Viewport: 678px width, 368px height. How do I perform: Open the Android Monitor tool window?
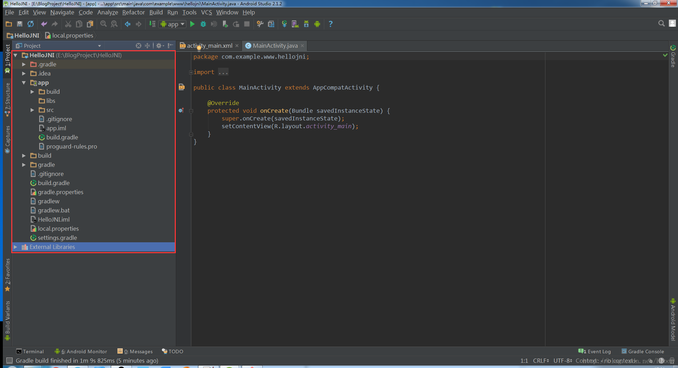click(81, 351)
